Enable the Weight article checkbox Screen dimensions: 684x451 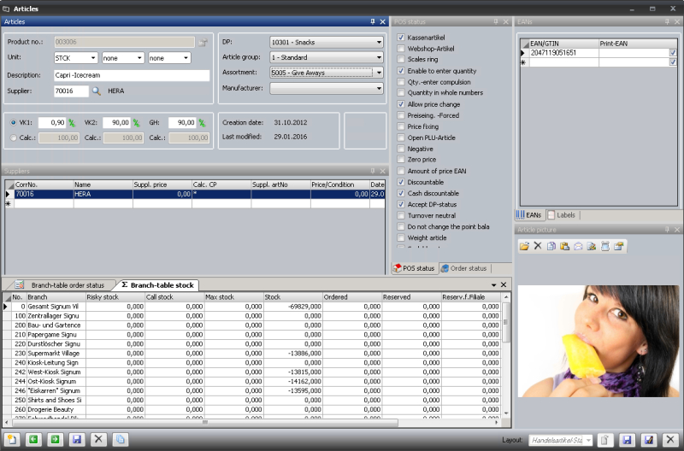(401, 237)
